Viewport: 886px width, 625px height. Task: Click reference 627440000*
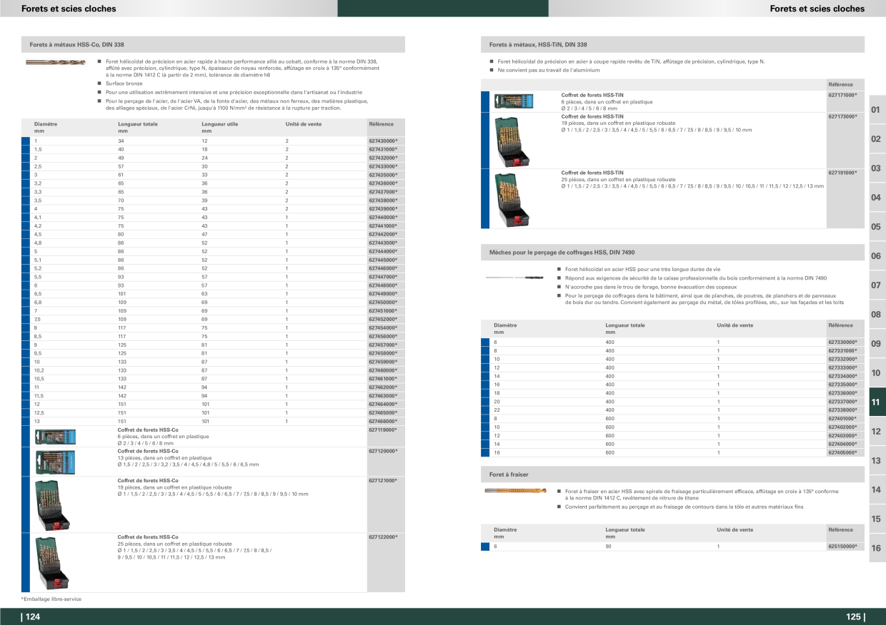[x=383, y=218]
